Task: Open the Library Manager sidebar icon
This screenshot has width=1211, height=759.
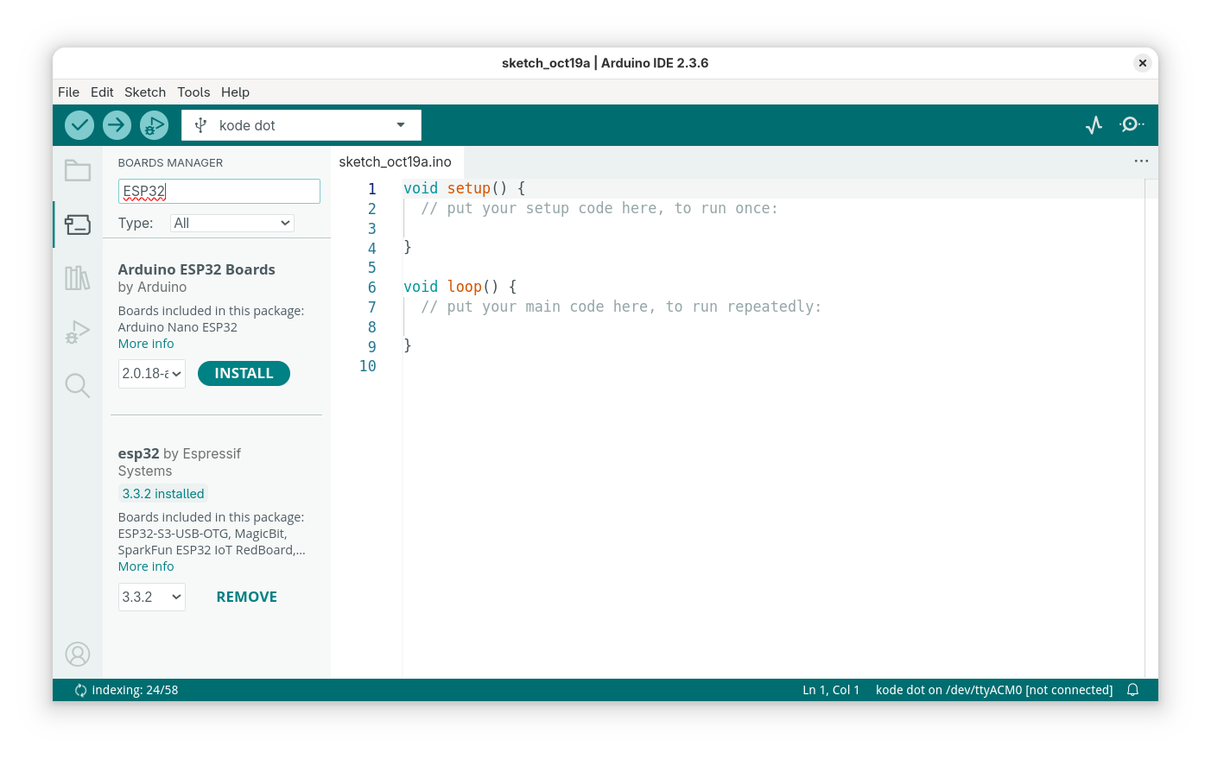Action: click(78, 277)
